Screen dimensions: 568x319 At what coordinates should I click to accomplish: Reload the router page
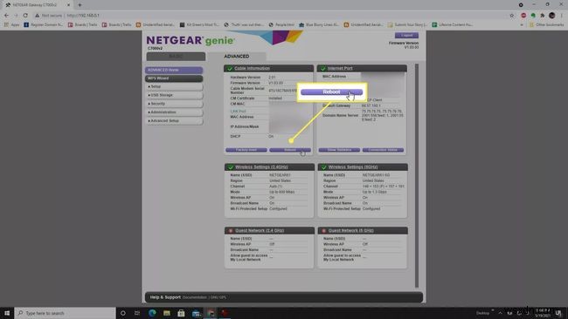point(25,16)
